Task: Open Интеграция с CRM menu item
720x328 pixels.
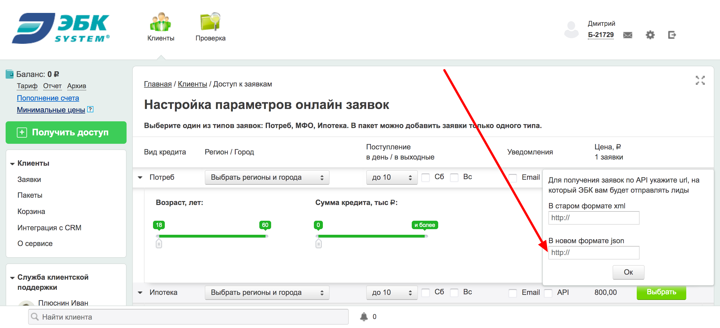Action: tap(49, 227)
